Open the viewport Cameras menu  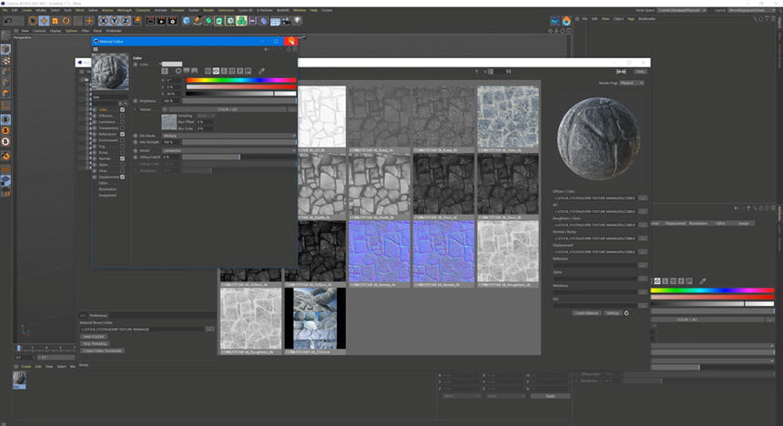[39, 31]
